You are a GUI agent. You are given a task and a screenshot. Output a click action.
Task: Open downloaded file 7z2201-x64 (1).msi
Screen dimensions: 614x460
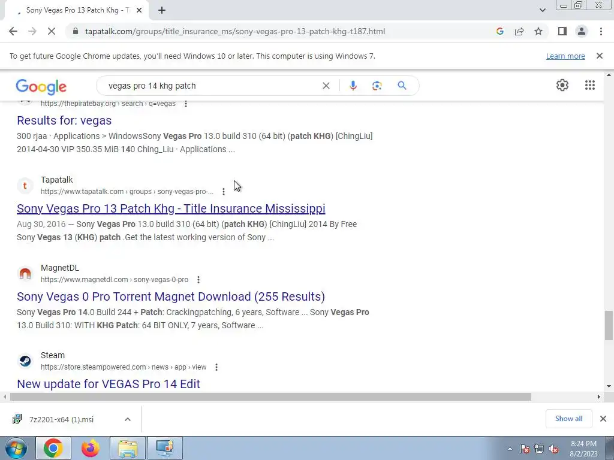coord(61,419)
